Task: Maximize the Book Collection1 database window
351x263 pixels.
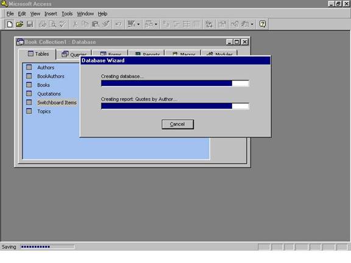Action: (237, 42)
